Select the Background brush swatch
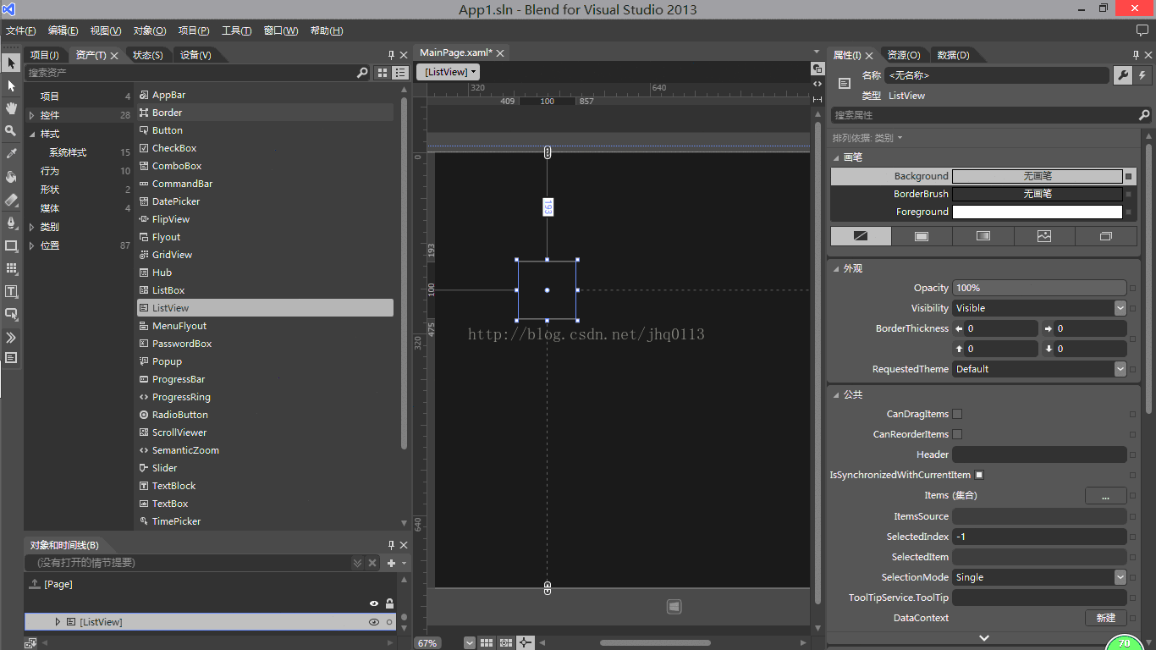The height and width of the screenshot is (650, 1156). (1038, 176)
